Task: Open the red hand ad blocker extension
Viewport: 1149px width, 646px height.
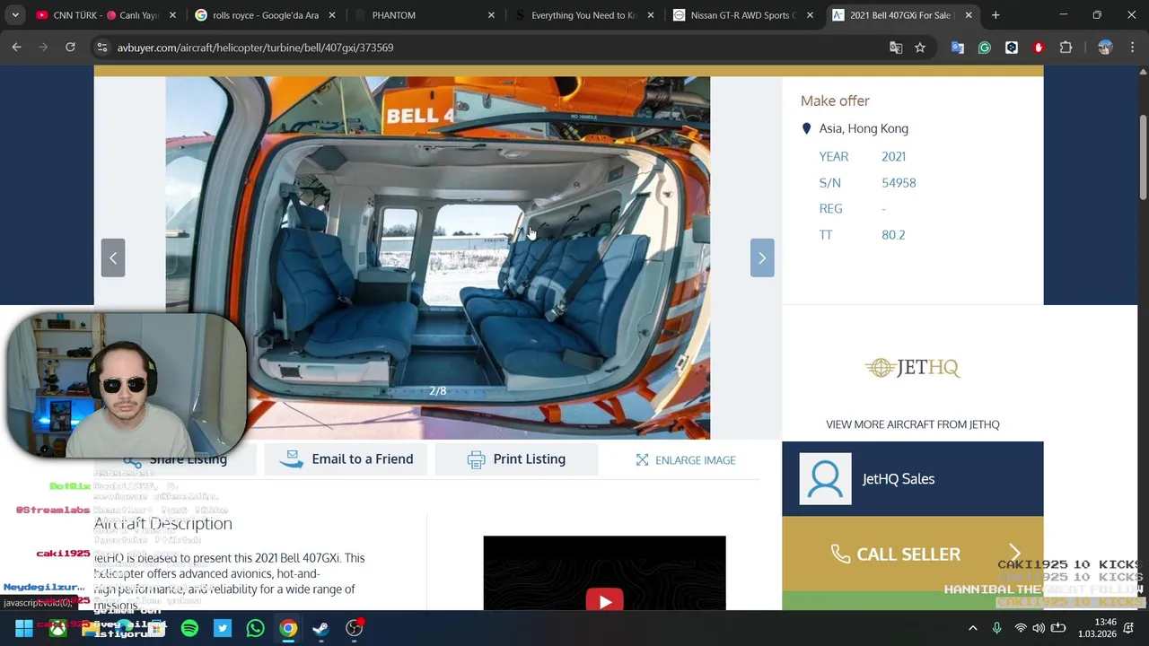Action: tap(1039, 48)
